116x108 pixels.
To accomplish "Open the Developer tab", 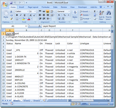I will pos(83,7).
